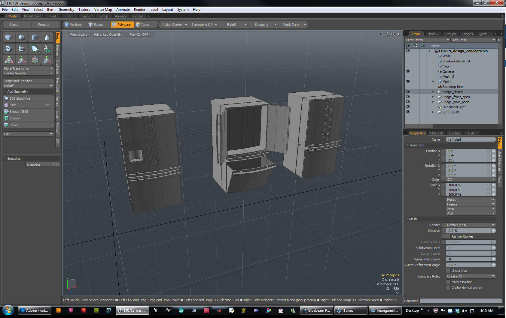
Task: Choose the Thicken tool
Action: point(15,118)
